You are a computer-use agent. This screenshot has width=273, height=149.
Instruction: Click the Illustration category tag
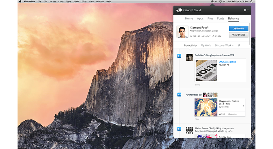233,114
